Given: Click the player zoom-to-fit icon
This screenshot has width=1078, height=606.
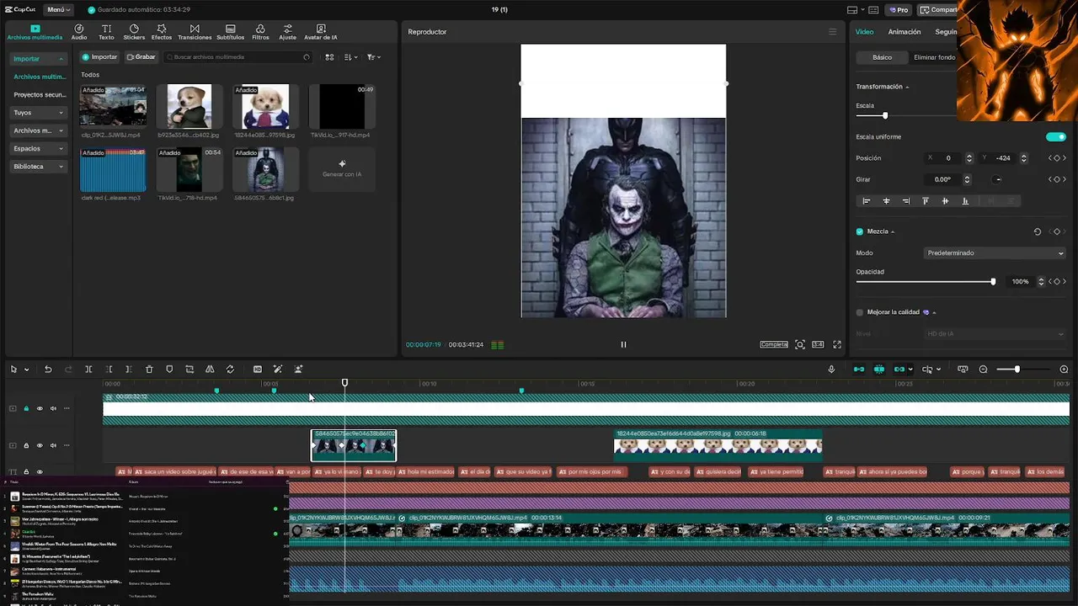Looking at the screenshot, I should [800, 344].
